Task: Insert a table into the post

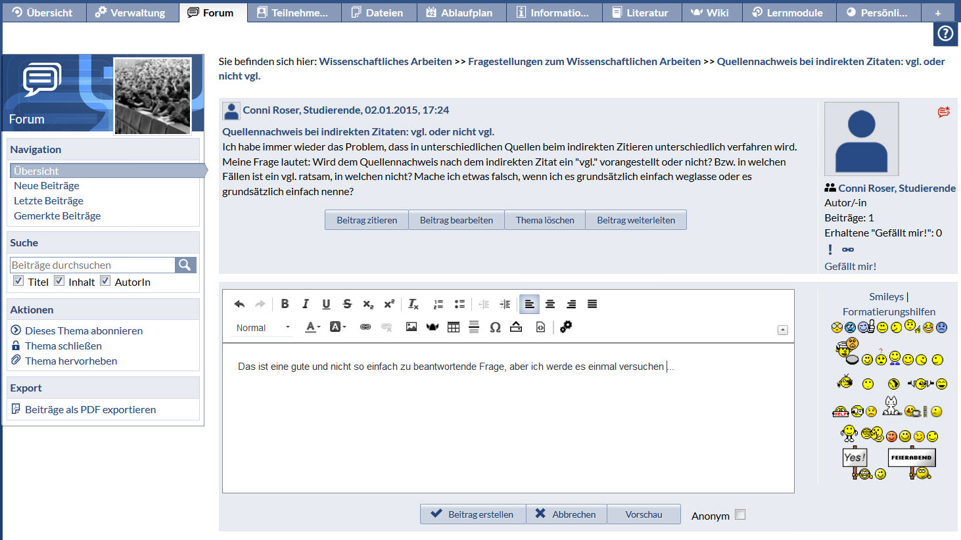Action: pos(454,327)
